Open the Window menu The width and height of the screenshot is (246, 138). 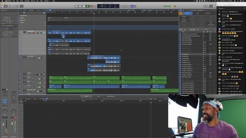[x=47, y=1]
